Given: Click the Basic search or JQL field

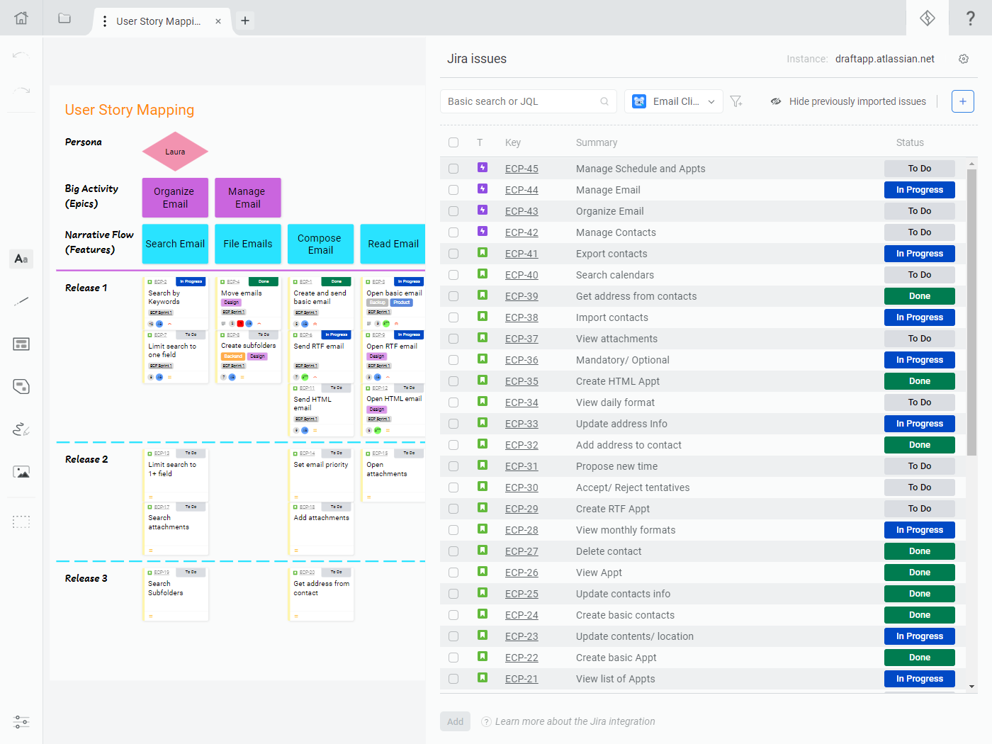Looking at the screenshot, I should point(522,101).
